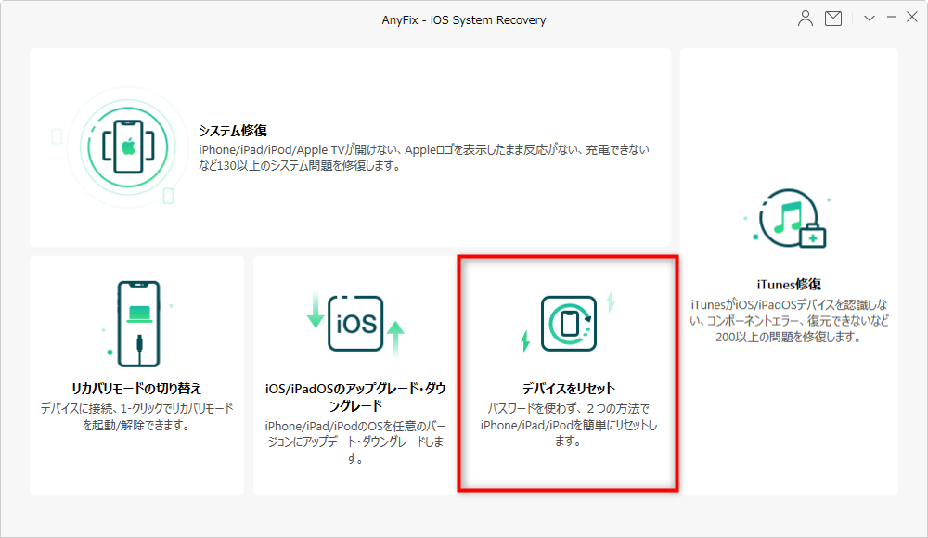The width and height of the screenshot is (928, 538).
Task: Click the device reset description text
Action: pos(569,424)
